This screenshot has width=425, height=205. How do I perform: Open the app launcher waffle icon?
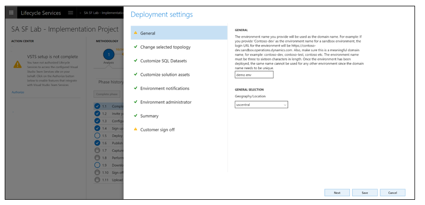(11, 13)
